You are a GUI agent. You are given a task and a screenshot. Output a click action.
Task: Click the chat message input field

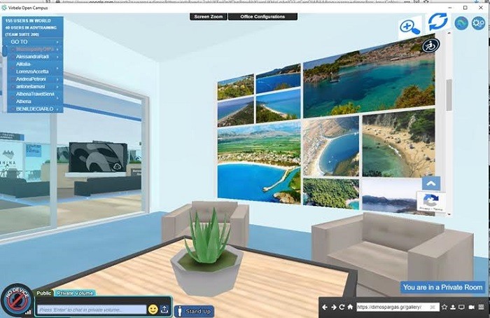coord(91,310)
